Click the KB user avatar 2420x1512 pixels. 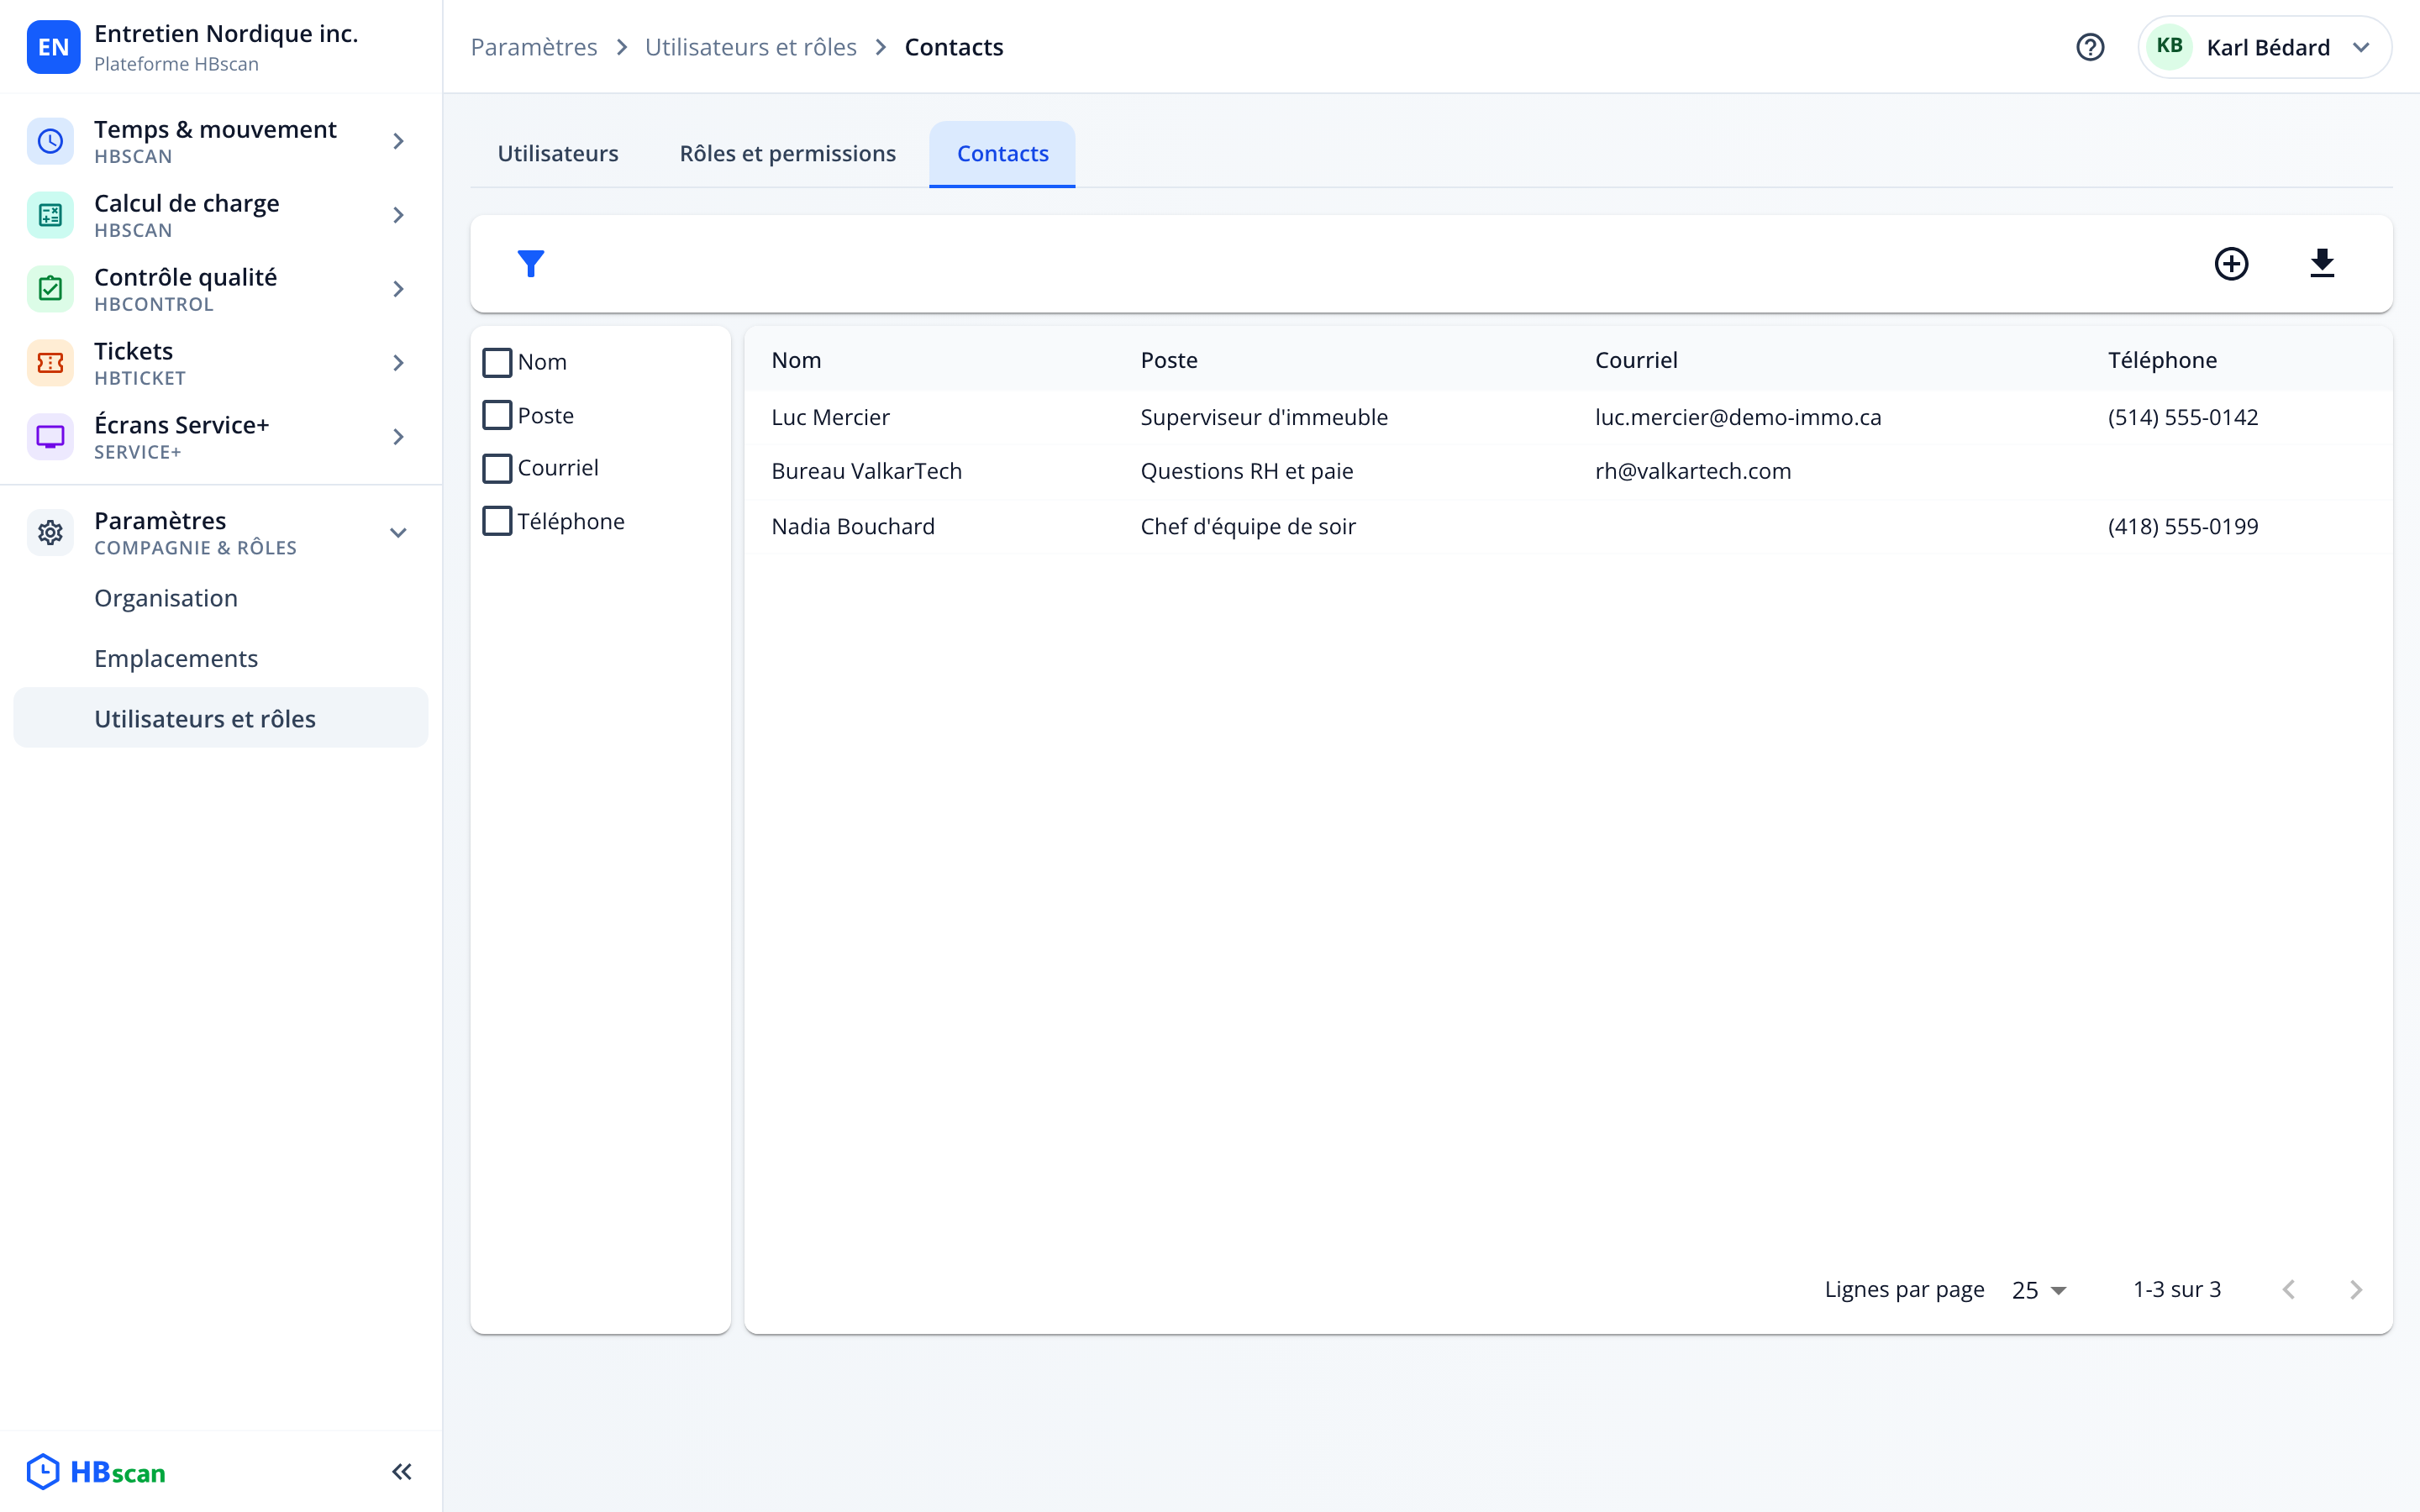point(2169,47)
